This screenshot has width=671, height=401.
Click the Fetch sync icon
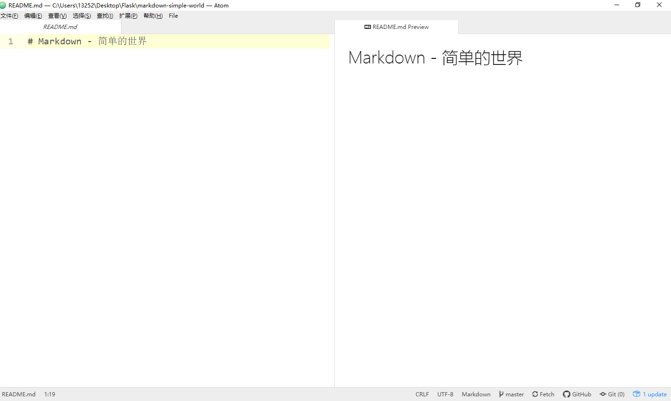coord(535,394)
